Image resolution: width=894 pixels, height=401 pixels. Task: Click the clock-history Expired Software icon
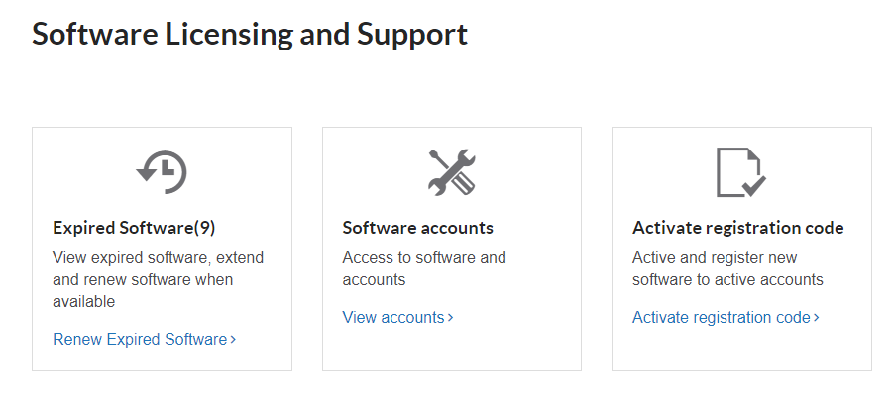[162, 171]
